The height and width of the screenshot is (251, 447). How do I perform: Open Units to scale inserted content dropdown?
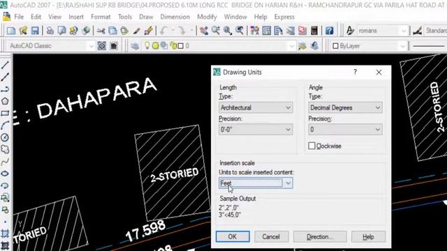click(x=256, y=183)
